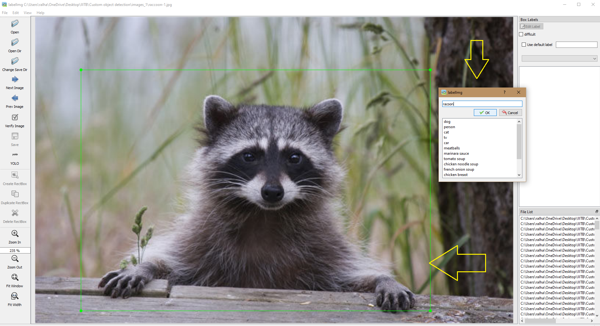Confirm label with OK button
Viewport: 600px width, 326px height.
click(x=485, y=113)
